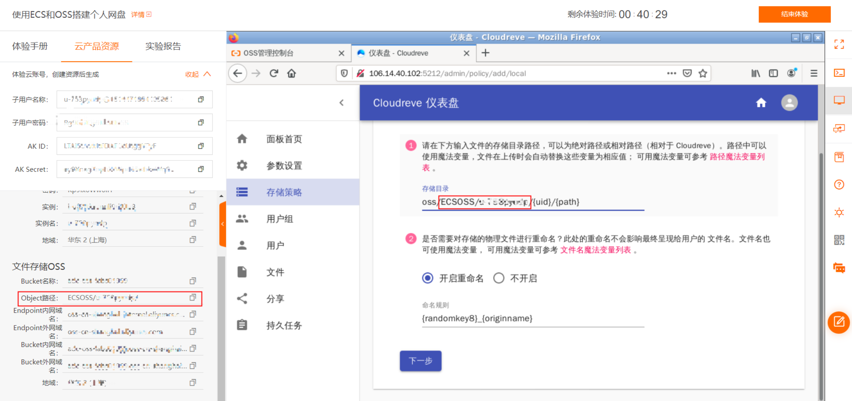Copy the sub-user name value

(200, 99)
